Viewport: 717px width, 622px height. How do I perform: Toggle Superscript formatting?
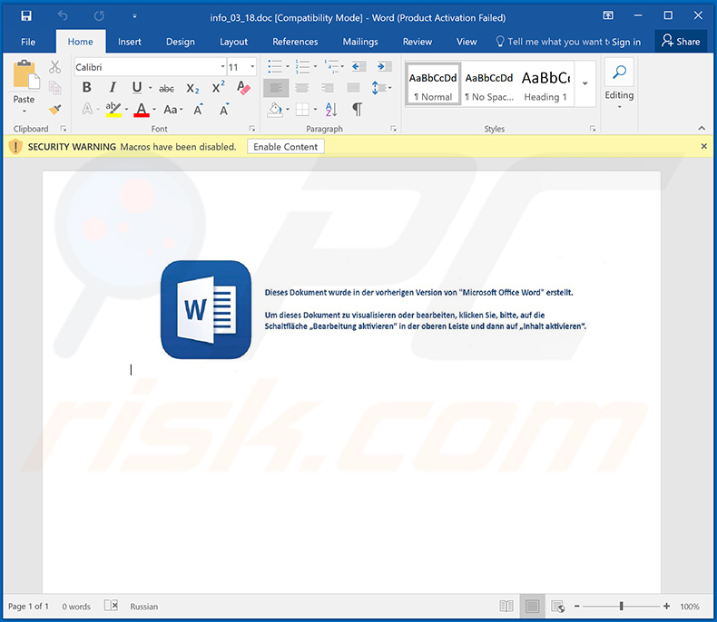[218, 87]
